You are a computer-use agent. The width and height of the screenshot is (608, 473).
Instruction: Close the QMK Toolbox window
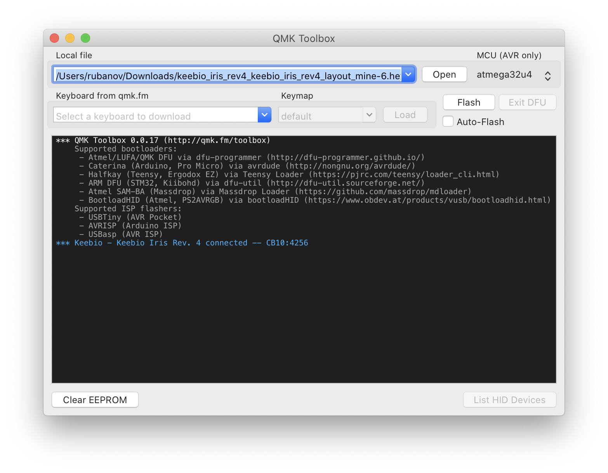(x=54, y=38)
